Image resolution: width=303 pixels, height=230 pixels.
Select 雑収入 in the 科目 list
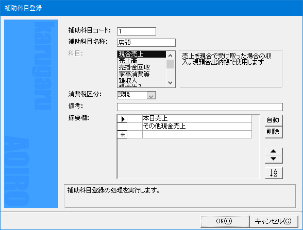(142, 80)
